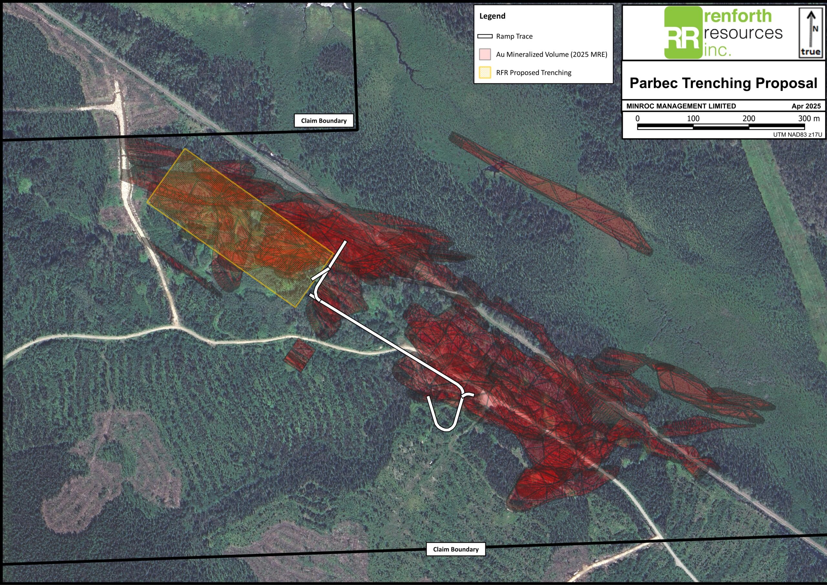The image size is (827, 585).
Task: Click the Ramp Trace legend symbol
Action: tap(485, 37)
